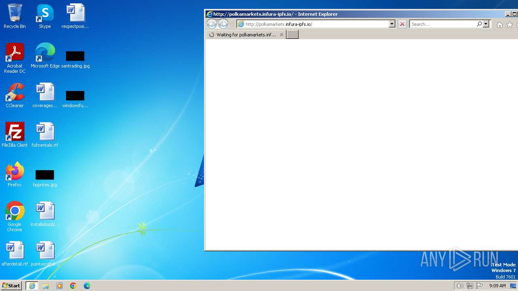The height and width of the screenshot is (291, 518).
Task: Go back in Internet Explorer
Action: (x=212, y=24)
